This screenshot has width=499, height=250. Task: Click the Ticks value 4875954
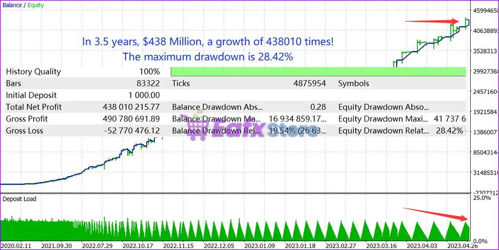coord(309,84)
